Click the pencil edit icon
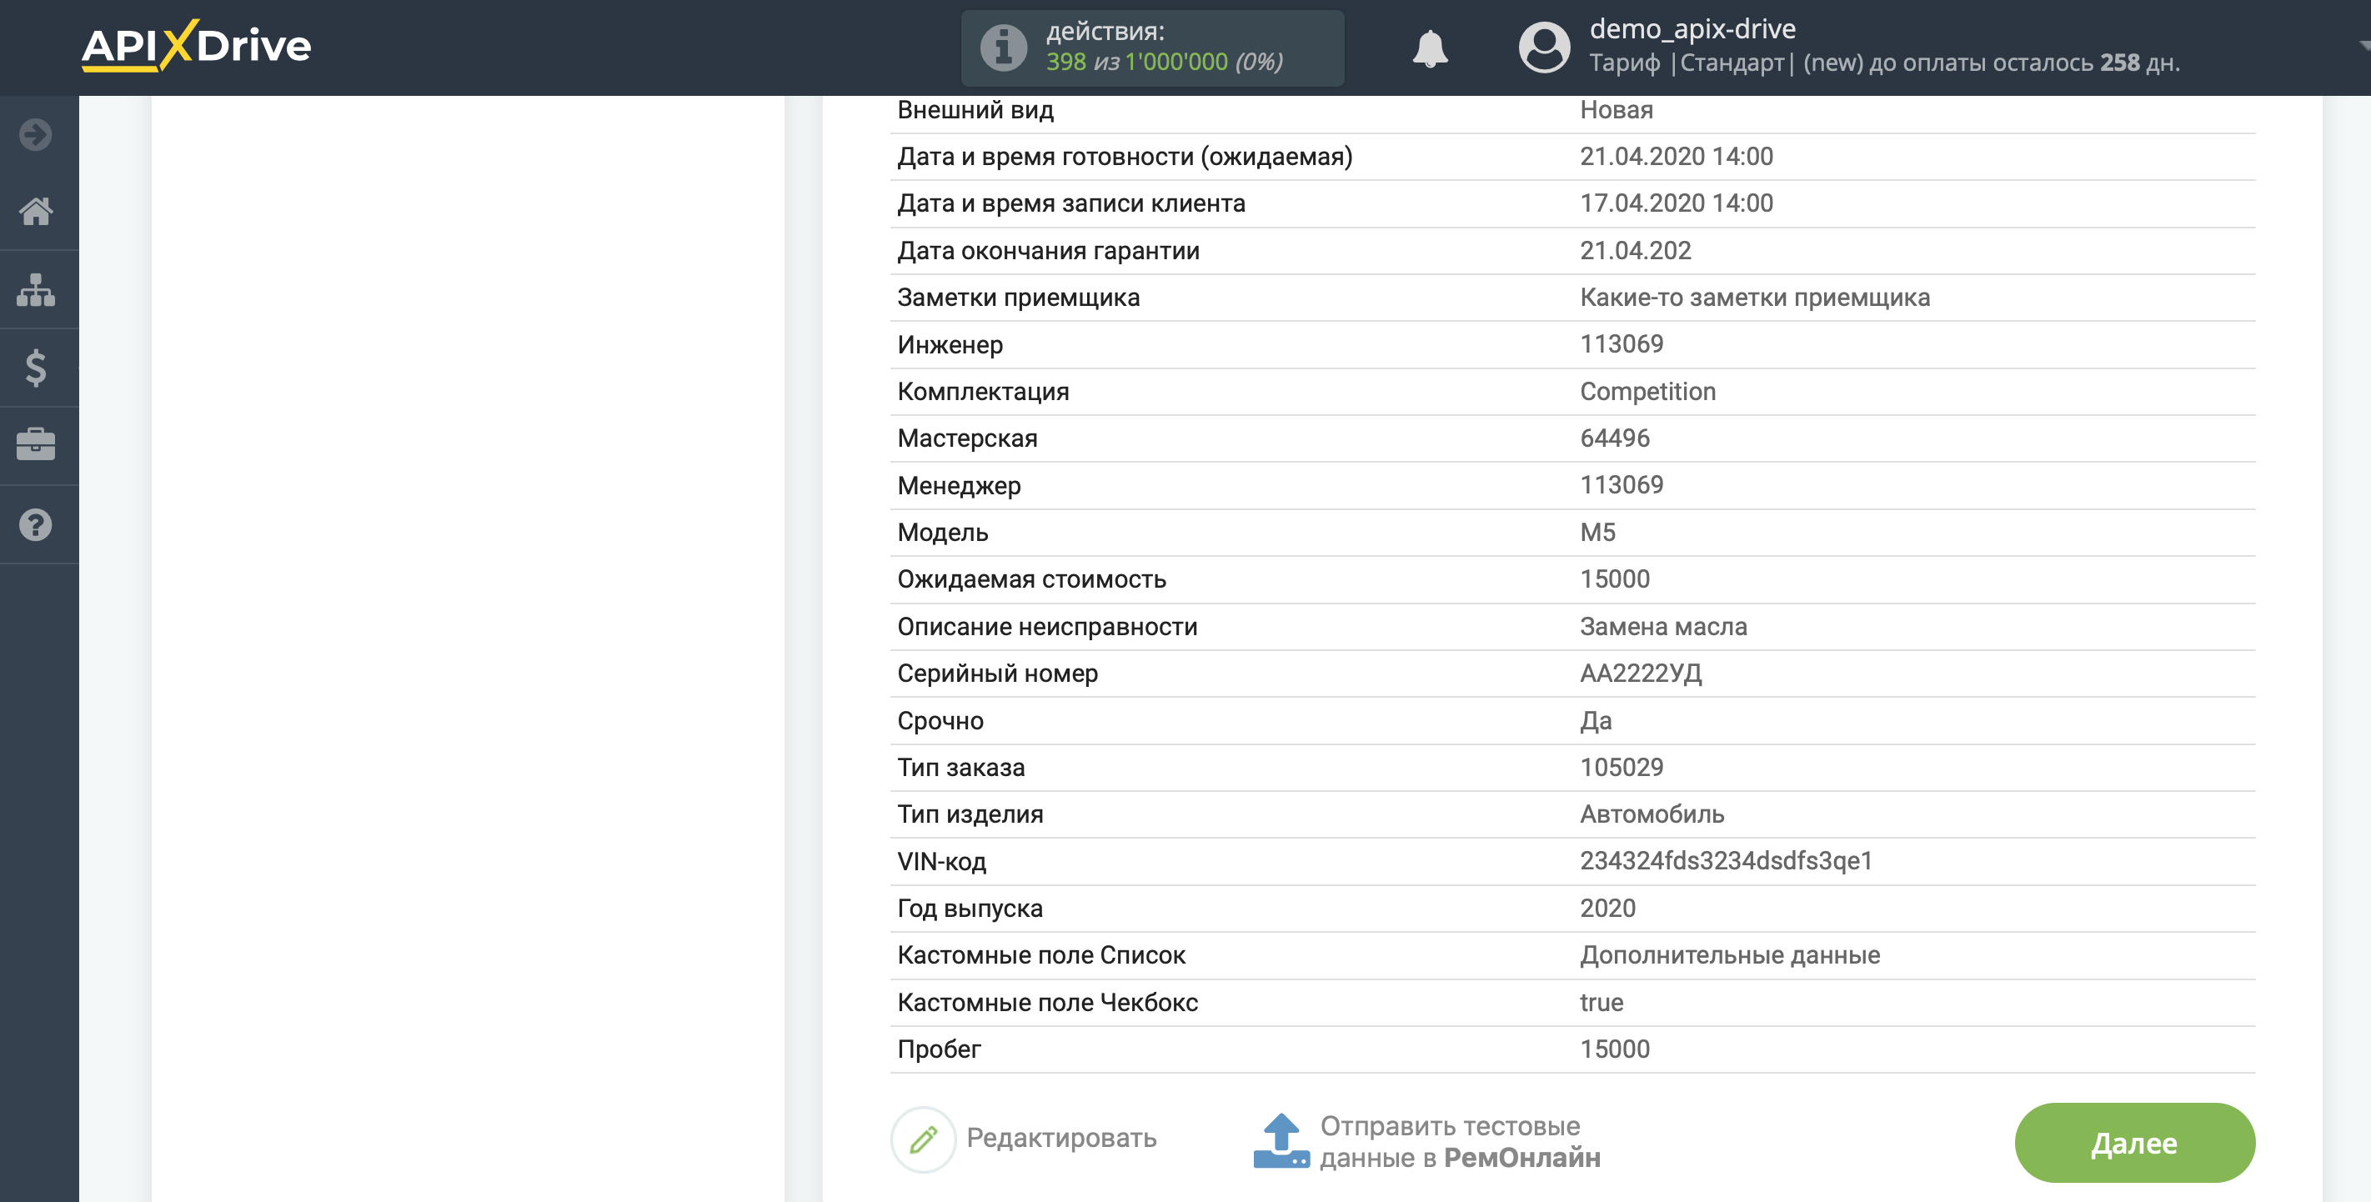 click(x=923, y=1139)
